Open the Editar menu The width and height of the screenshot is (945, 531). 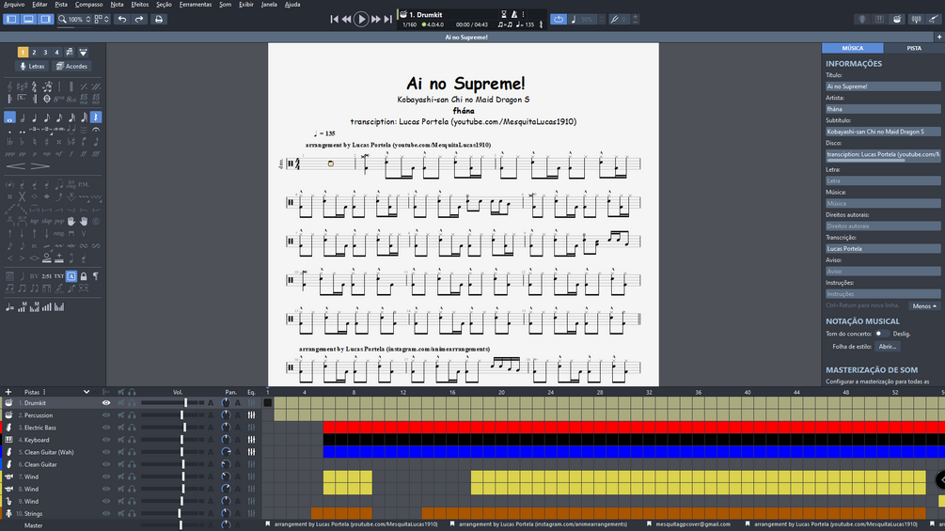pos(39,4)
